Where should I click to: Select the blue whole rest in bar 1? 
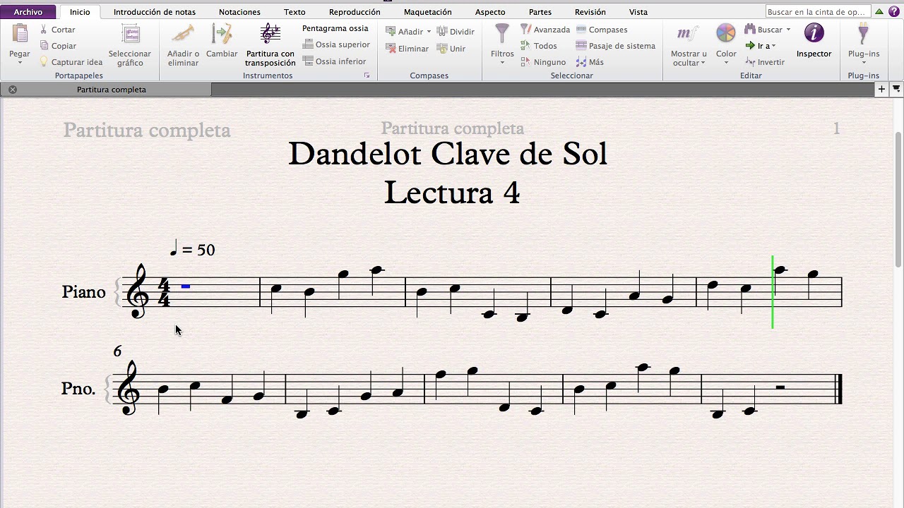point(186,286)
